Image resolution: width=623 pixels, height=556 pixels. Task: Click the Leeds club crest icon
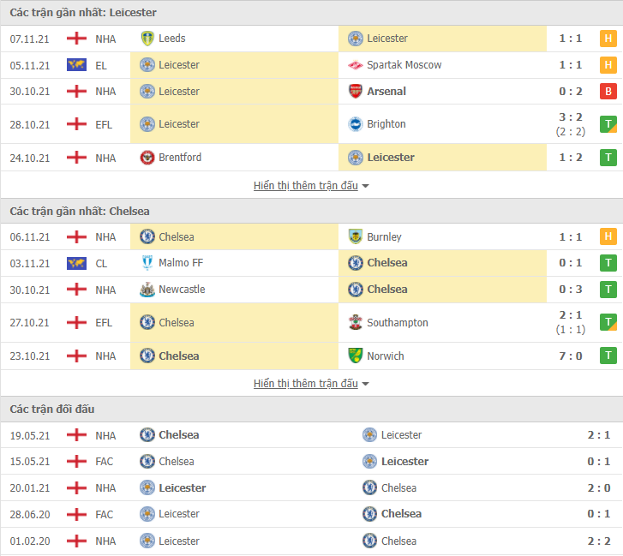tap(147, 39)
